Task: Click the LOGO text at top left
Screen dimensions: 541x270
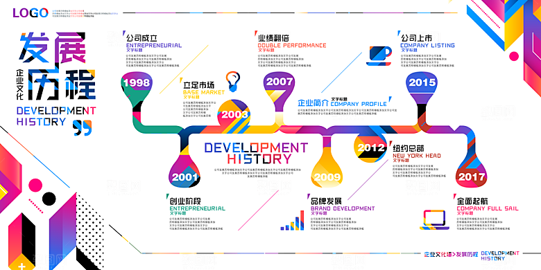Action: (x=31, y=12)
